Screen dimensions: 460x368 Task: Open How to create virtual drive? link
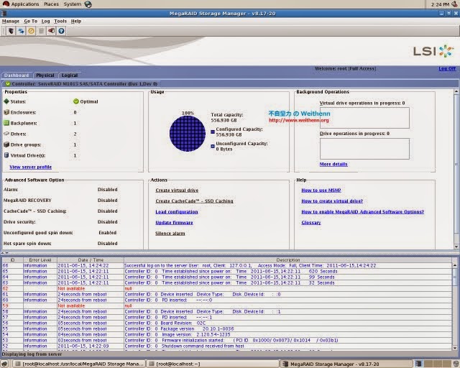tap(332, 201)
